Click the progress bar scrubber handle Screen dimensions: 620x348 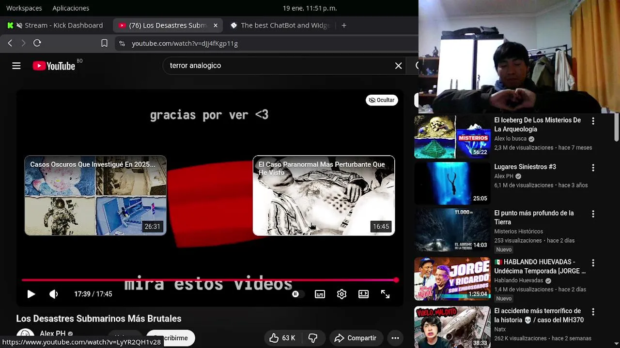[396, 280]
